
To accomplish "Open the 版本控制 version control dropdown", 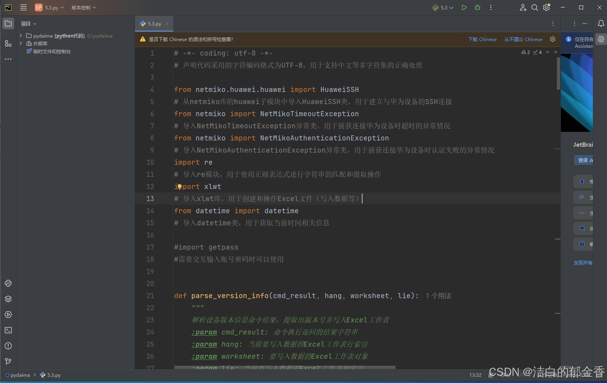I will [x=83, y=7].
